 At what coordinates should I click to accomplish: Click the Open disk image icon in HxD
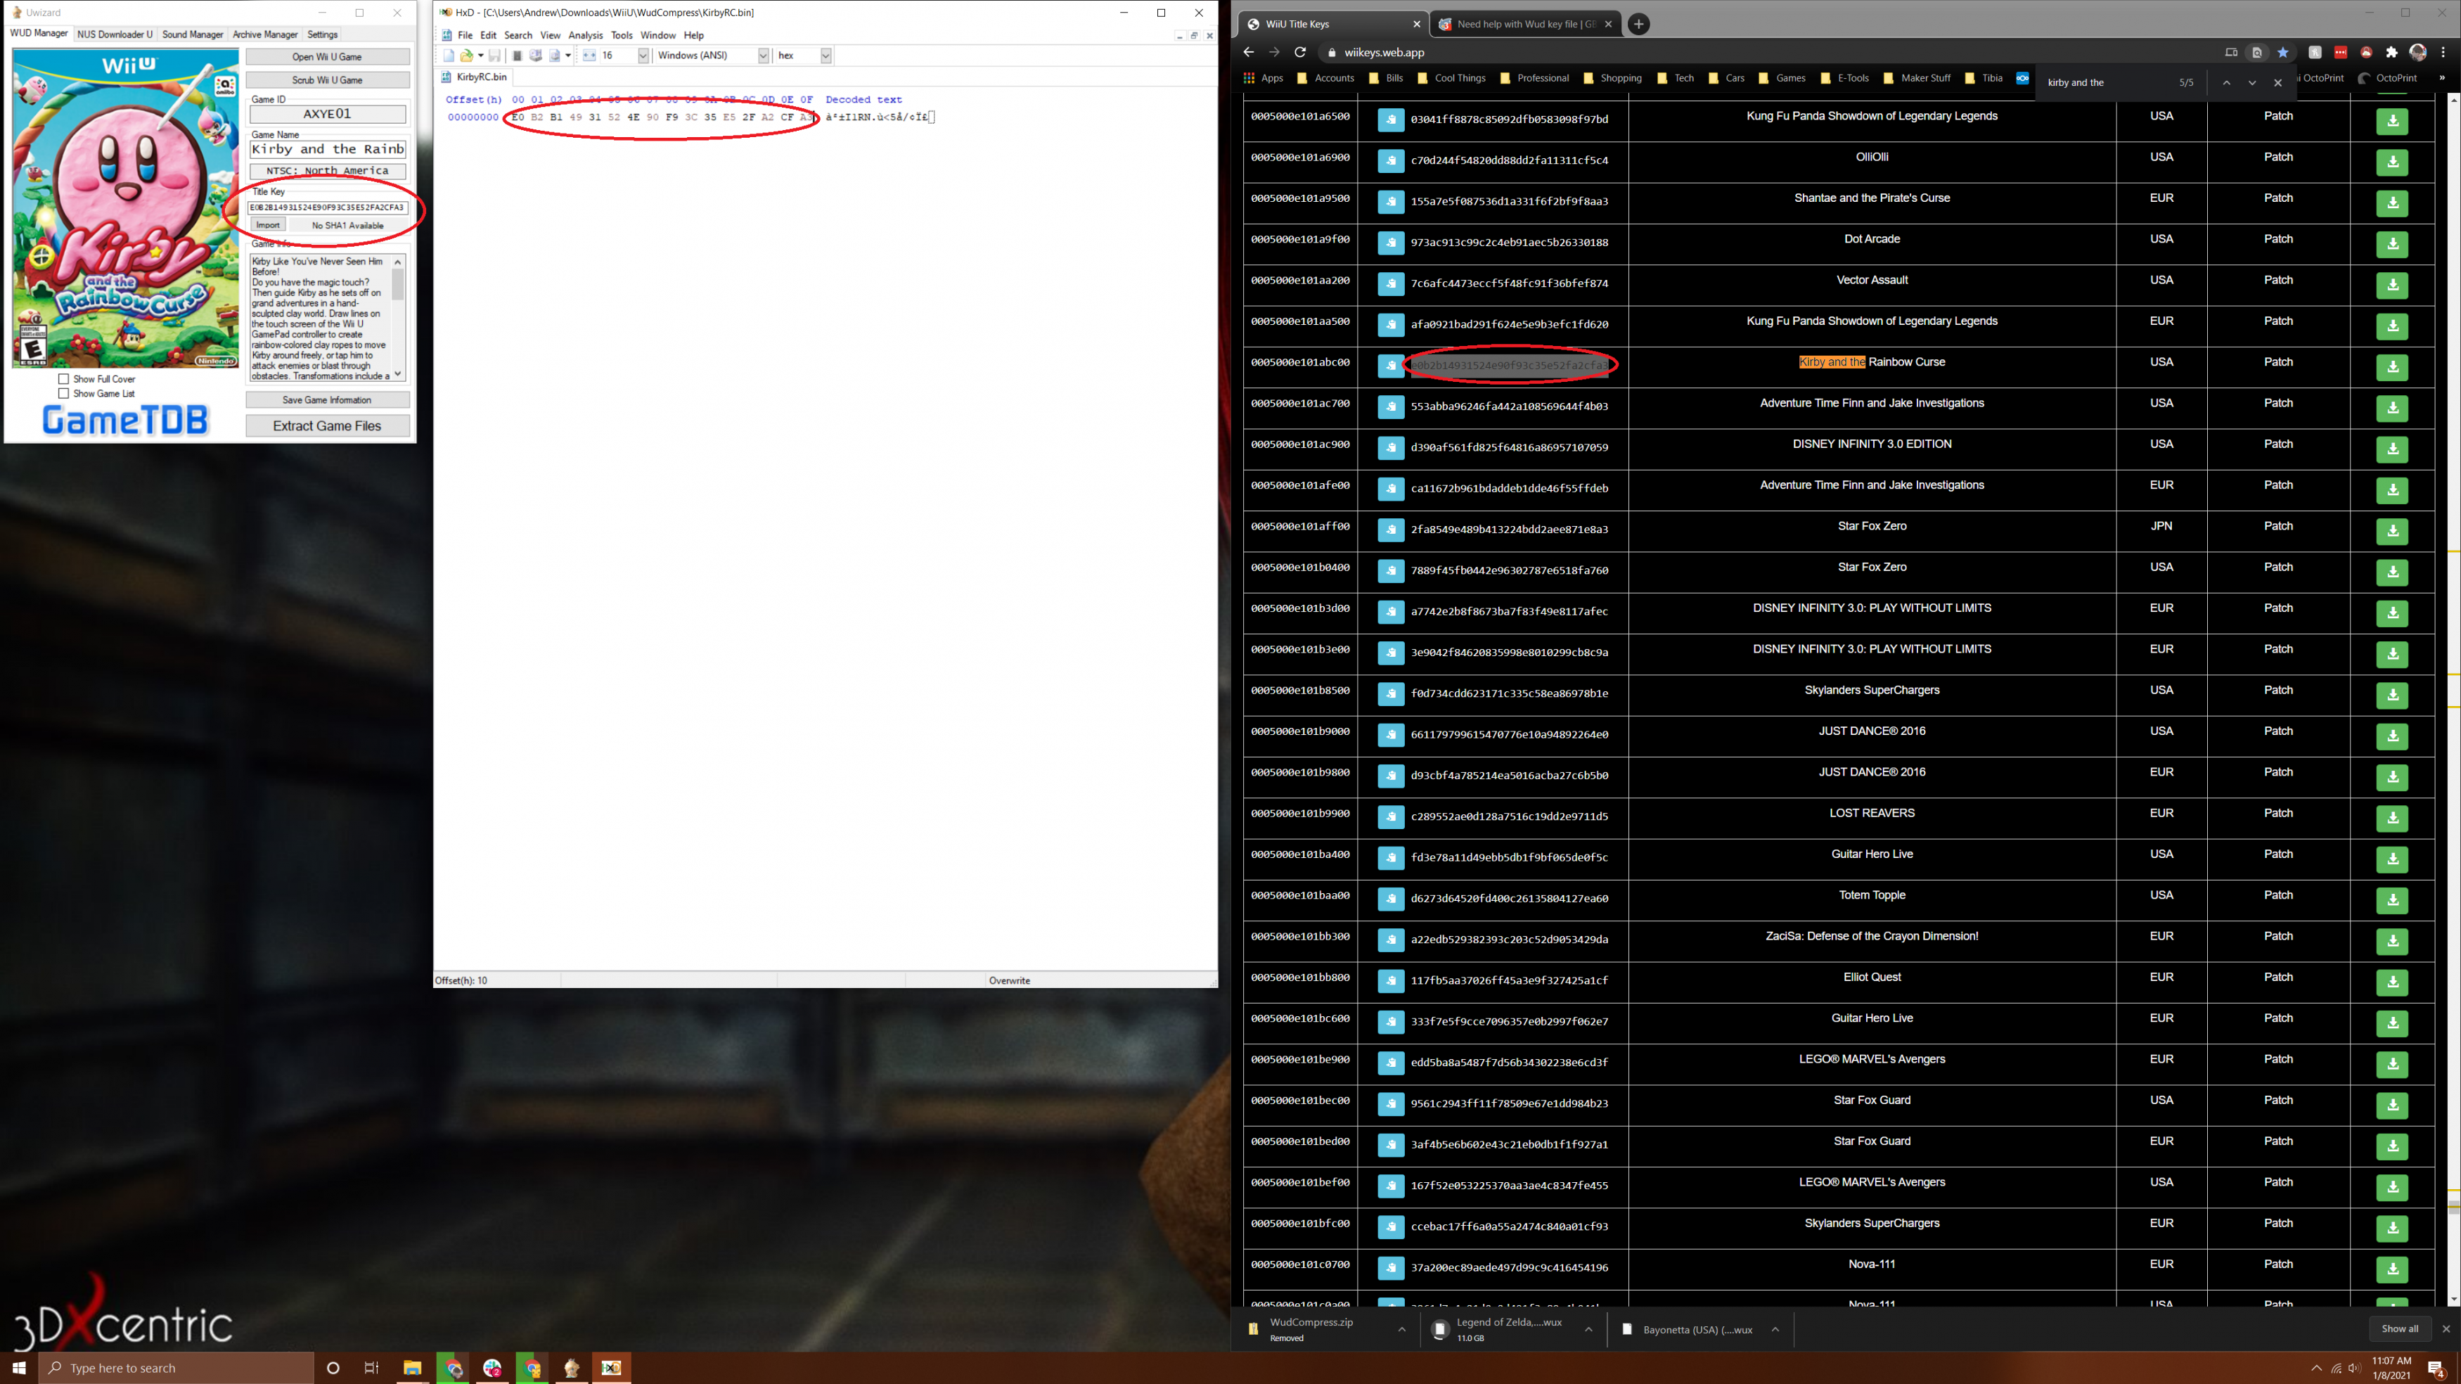coord(554,56)
